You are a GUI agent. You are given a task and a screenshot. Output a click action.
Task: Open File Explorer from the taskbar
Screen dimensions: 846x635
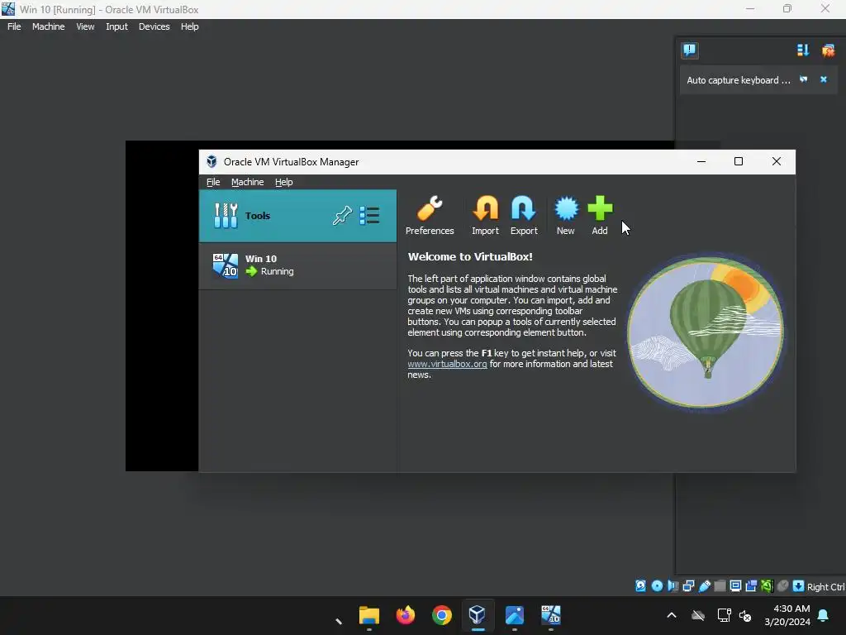click(x=369, y=615)
